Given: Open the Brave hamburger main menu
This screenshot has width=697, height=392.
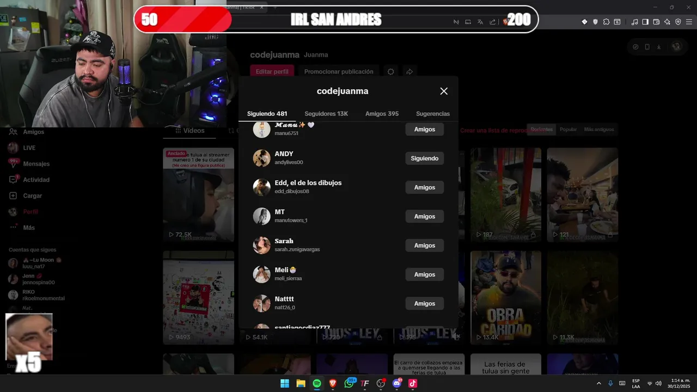Looking at the screenshot, I should tap(689, 22).
